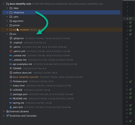The image size is (135, 125).
Task: Click the LICENSE text file icon
Action: click(11, 90)
